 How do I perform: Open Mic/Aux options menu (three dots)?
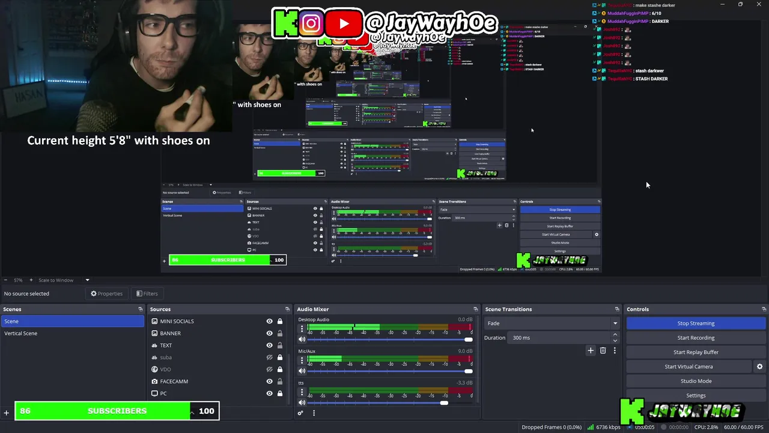(x=302, y=361)
